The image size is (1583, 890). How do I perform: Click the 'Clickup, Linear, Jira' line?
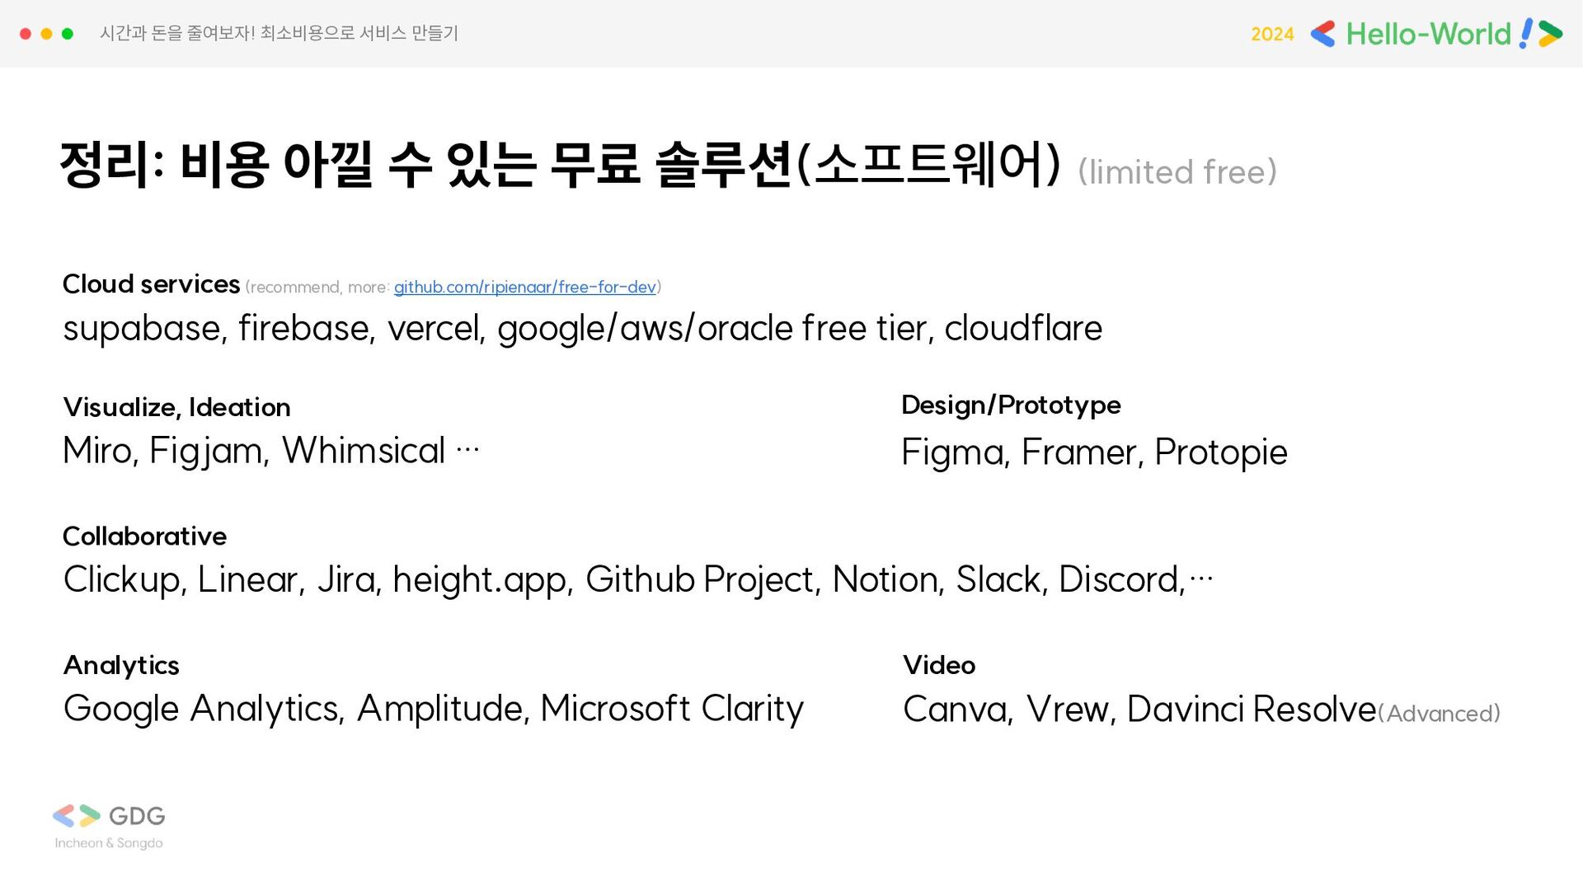coord(638,579)
